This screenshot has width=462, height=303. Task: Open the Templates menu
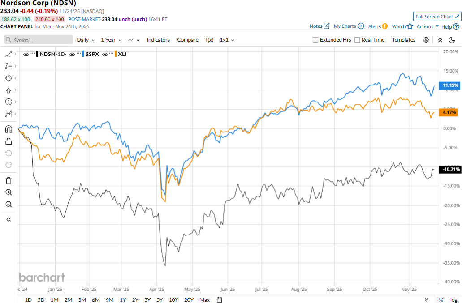click(x=403, y=40)
